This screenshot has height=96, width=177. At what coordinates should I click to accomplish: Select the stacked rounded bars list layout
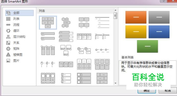(x=66, y=36)
